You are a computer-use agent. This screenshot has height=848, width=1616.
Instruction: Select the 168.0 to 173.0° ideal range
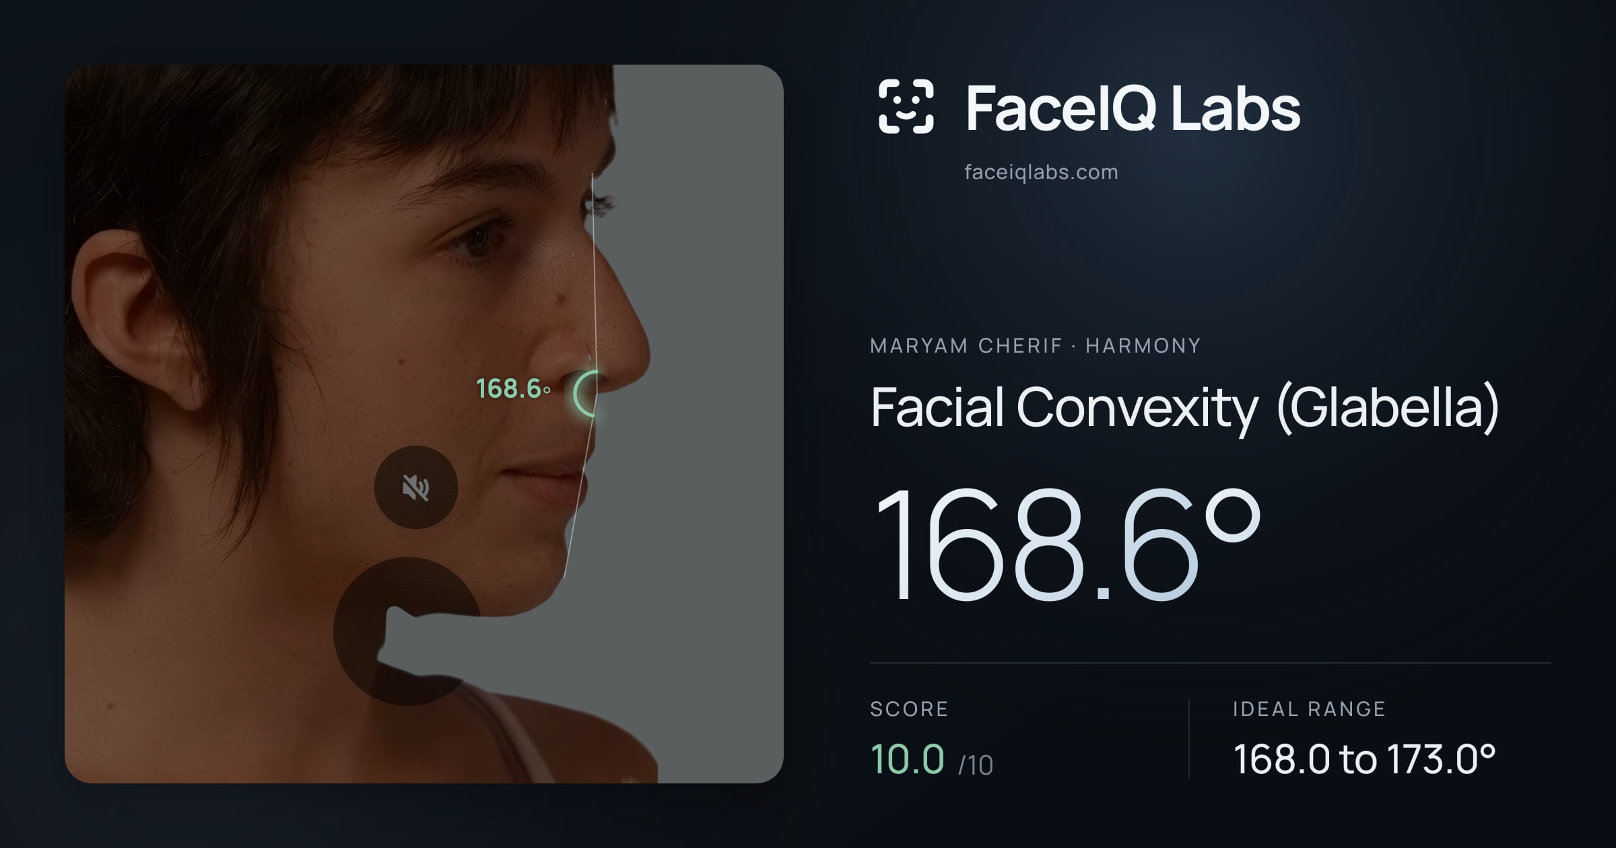click(1364, 759)
